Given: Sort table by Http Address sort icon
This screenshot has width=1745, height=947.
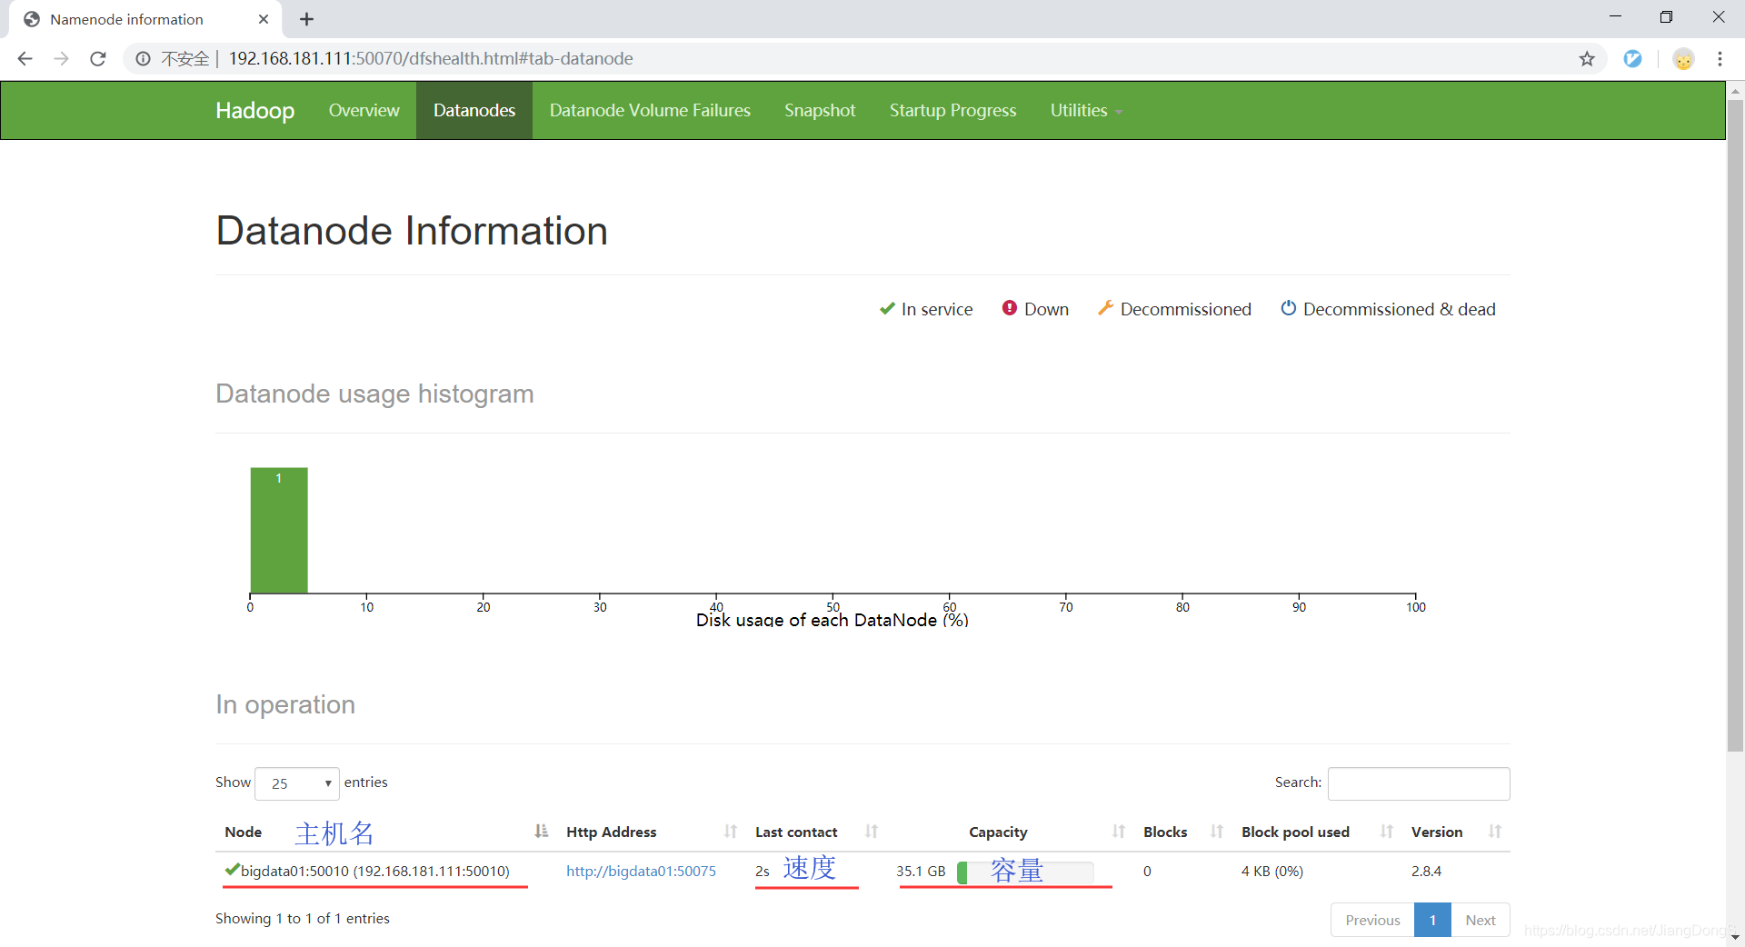Looking at the screenshot, I should pos(731,832).
